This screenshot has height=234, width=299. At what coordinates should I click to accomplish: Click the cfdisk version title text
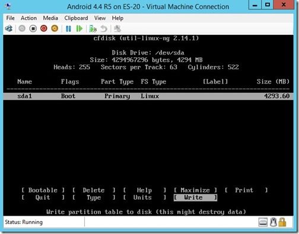(x=146, y=38)
